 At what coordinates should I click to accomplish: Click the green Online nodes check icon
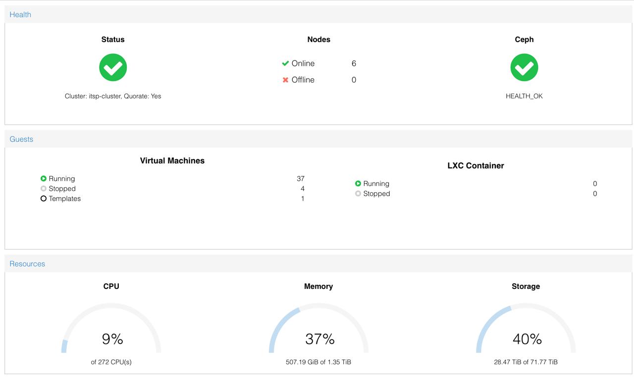[x=285, y=63]
